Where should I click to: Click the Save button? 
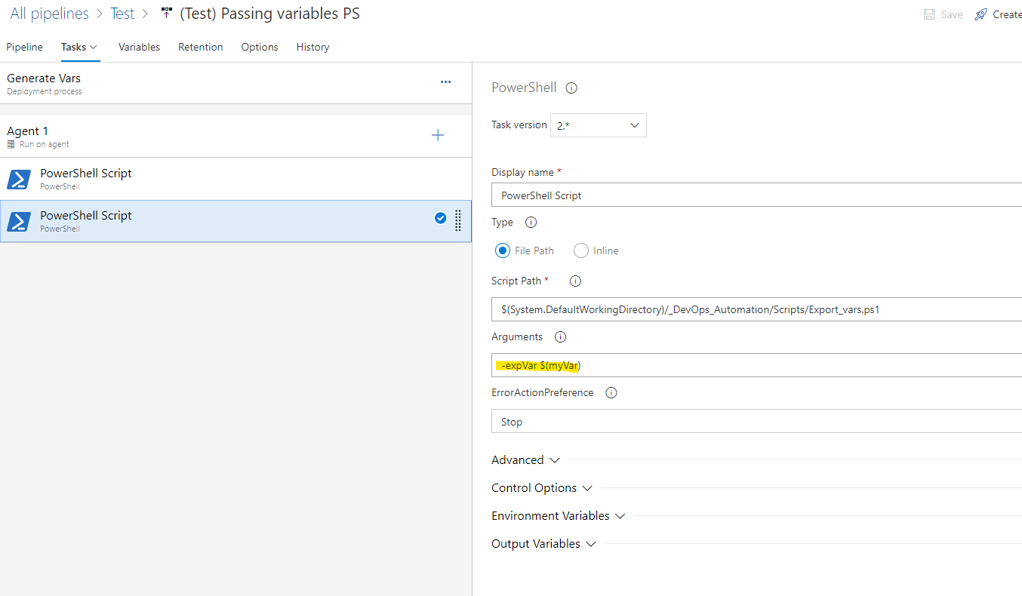(x=944, y=14)
